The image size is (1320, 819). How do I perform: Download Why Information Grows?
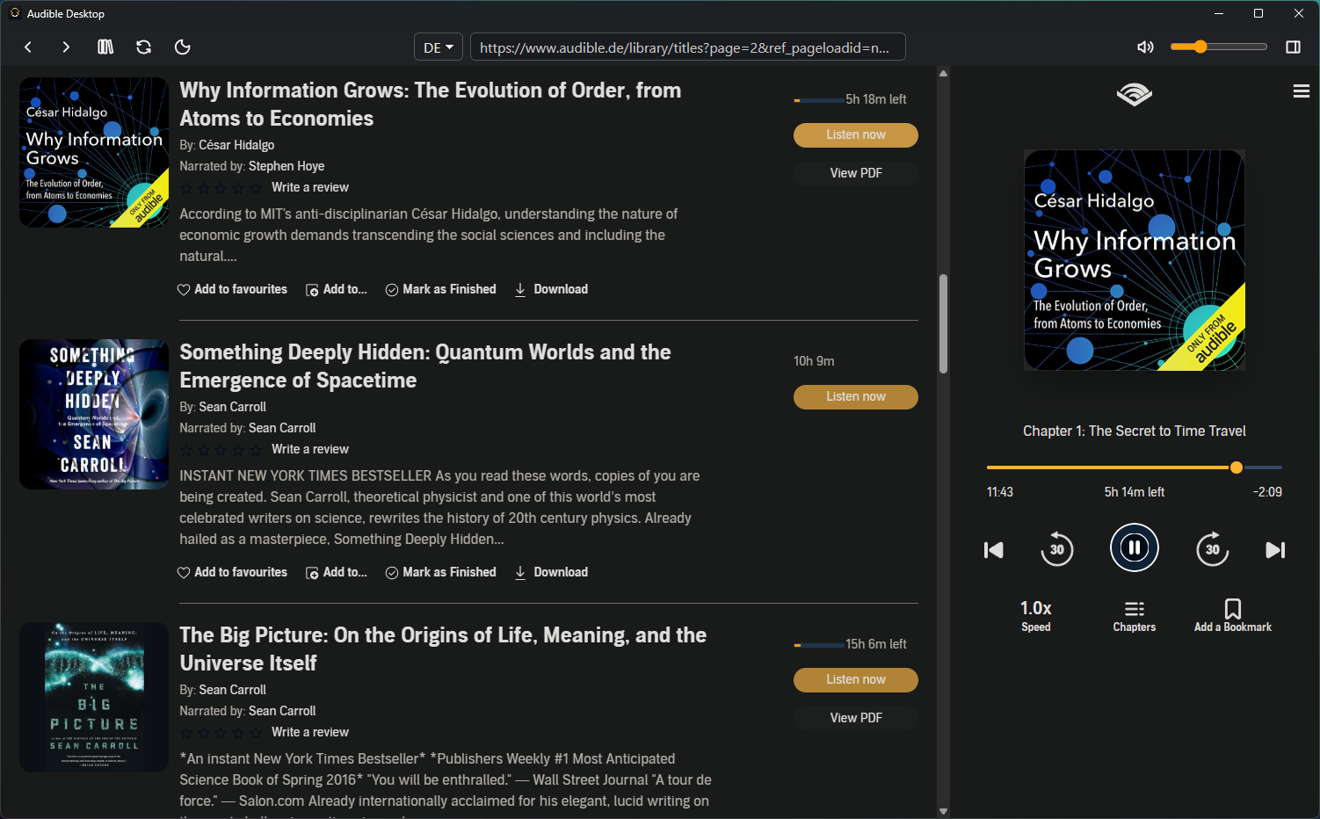pos(551,289)
